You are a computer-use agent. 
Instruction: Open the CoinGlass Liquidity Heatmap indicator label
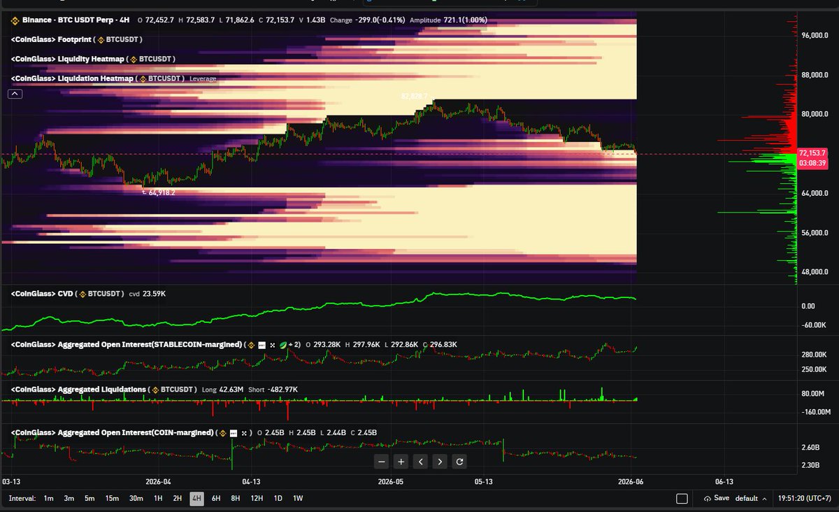point(94,59)
